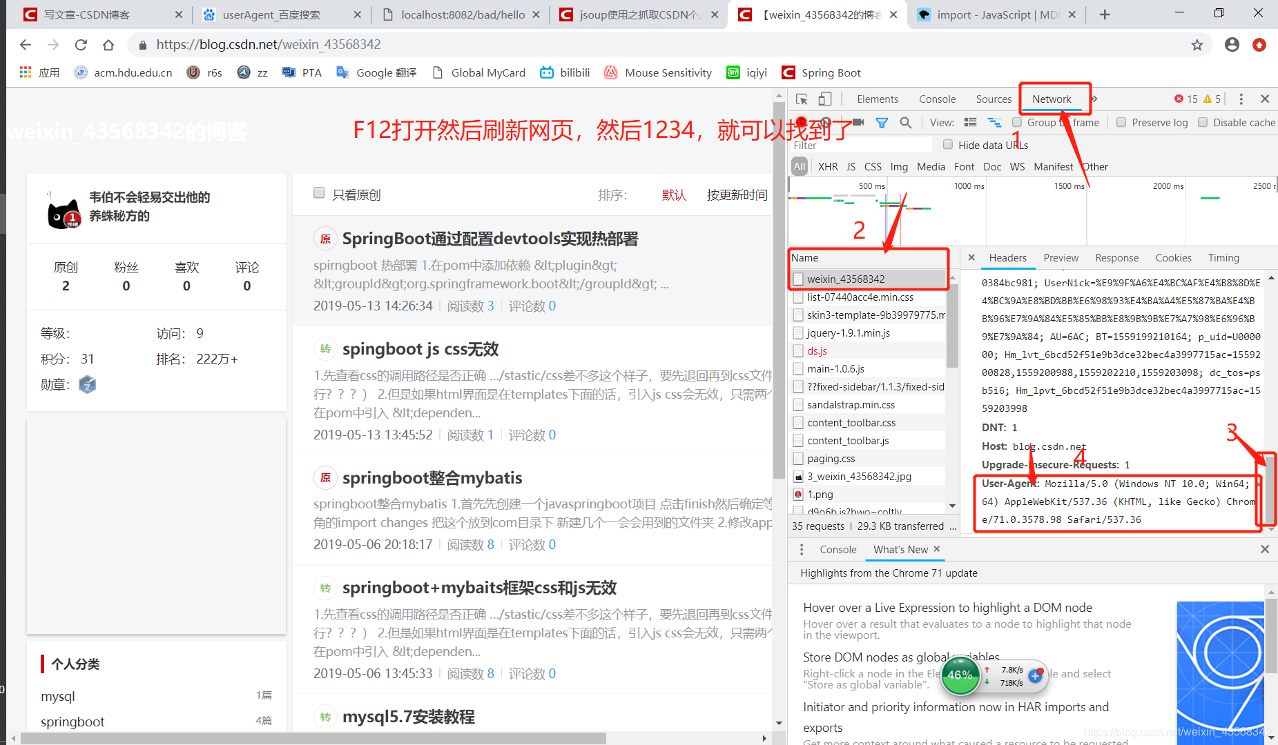Switch to large request rows view
Image resolution: width=1278 pixels, height=745 pixels.
tap(970, 123)
